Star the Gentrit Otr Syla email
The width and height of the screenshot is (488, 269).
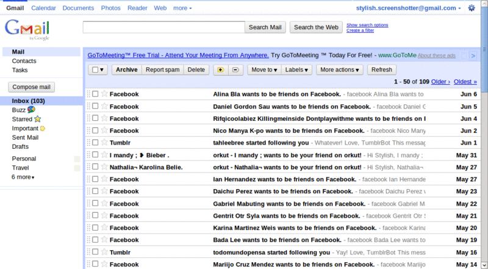(104, 215)
